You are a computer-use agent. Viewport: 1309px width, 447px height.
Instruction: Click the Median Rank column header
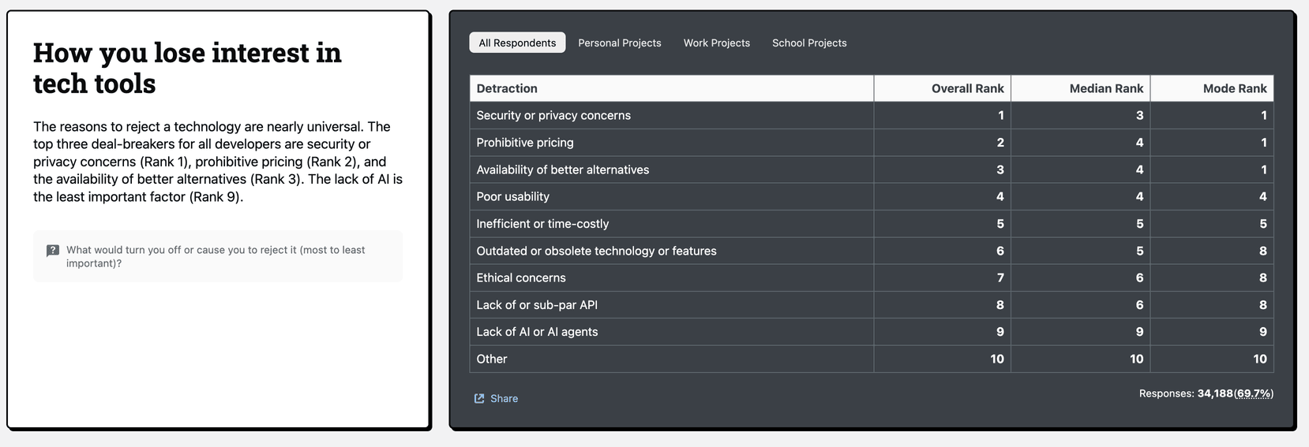click(1106, 88)
